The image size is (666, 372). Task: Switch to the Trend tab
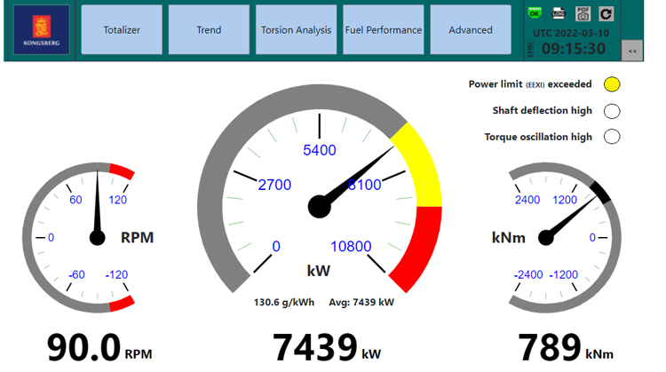pyautogui.click(x=209, y=30)
